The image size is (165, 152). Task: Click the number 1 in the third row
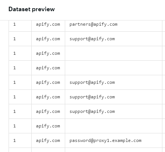coord(15,53)
